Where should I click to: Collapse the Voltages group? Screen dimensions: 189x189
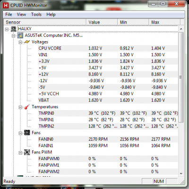coord(20,42)
